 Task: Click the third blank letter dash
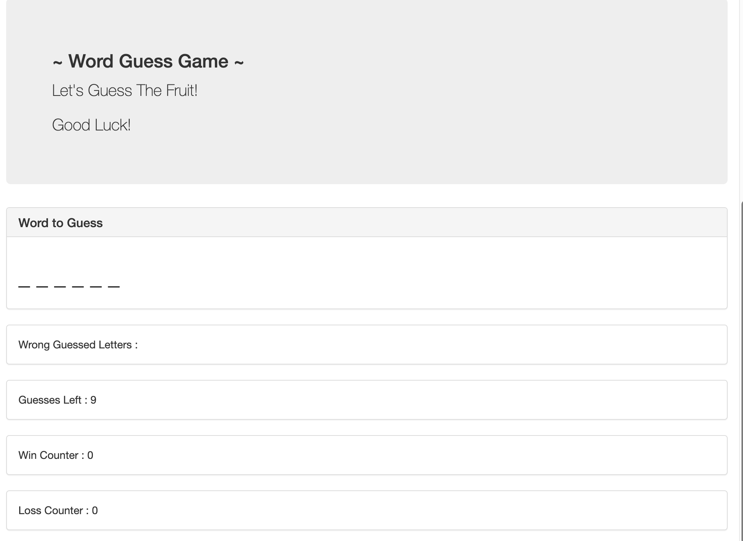pos(60,287)
